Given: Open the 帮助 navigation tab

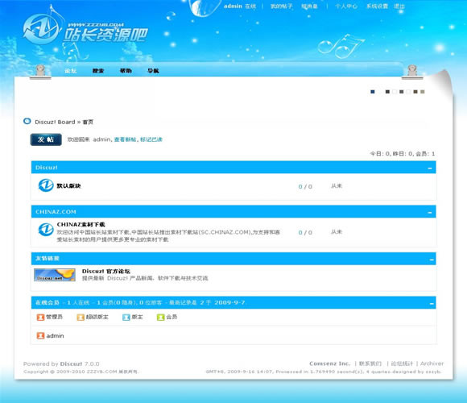Looking at the screenshot, I should [126, 71].
